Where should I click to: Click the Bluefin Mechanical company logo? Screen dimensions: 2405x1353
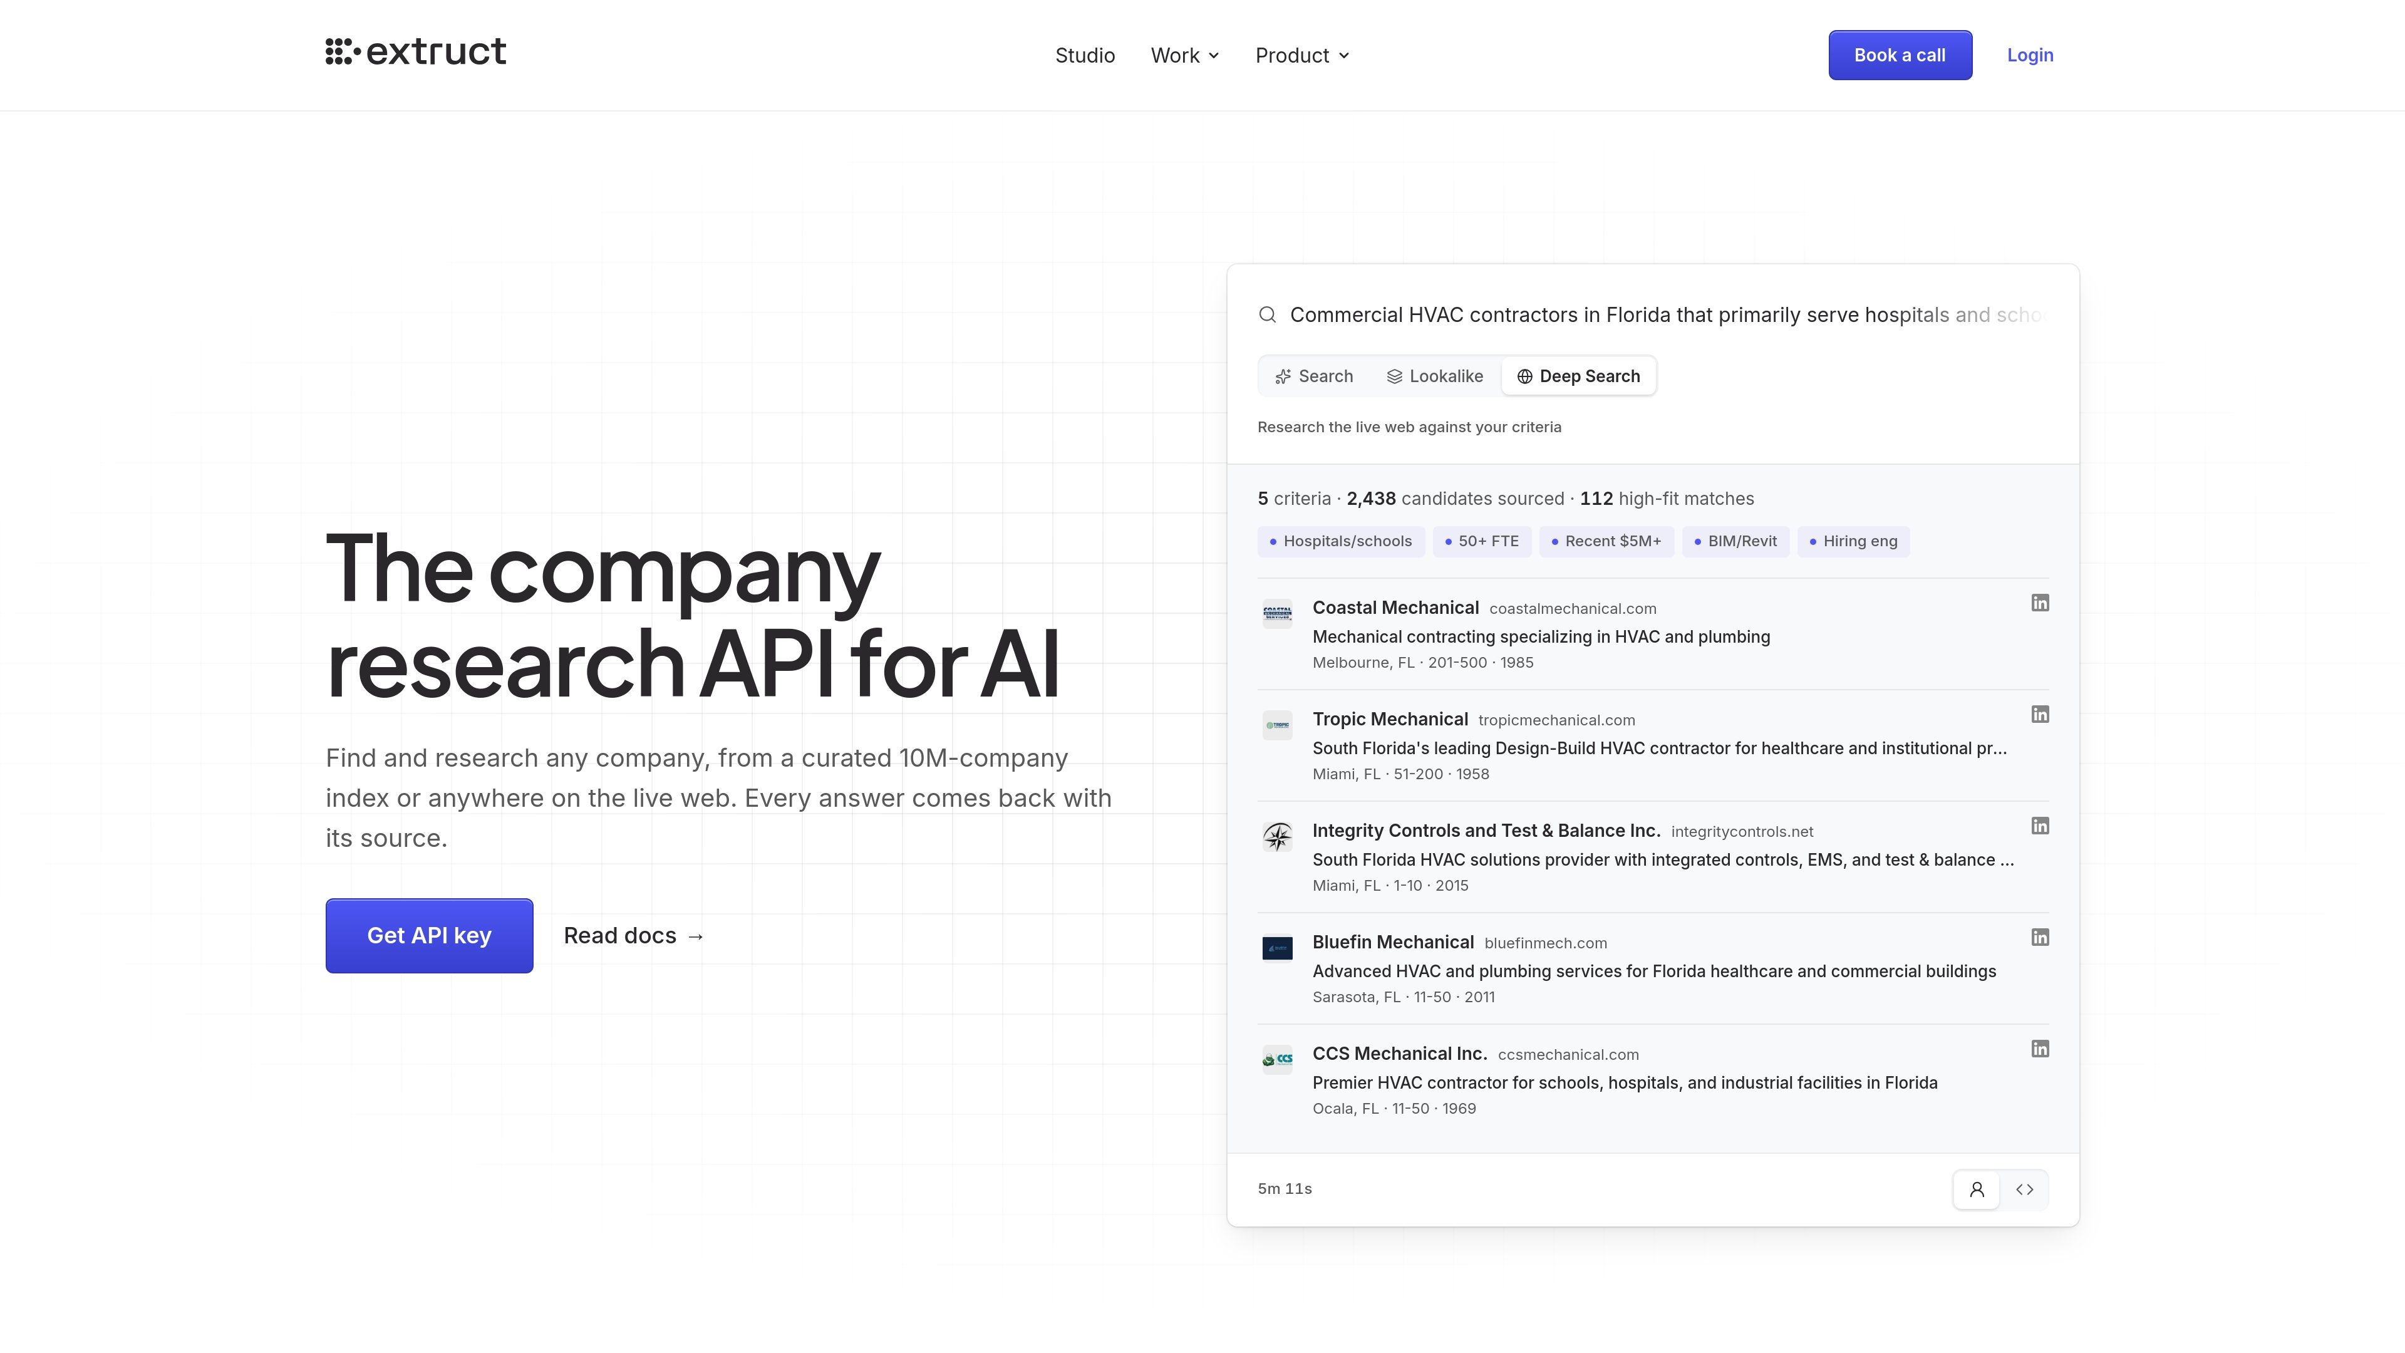(1277, 948)
